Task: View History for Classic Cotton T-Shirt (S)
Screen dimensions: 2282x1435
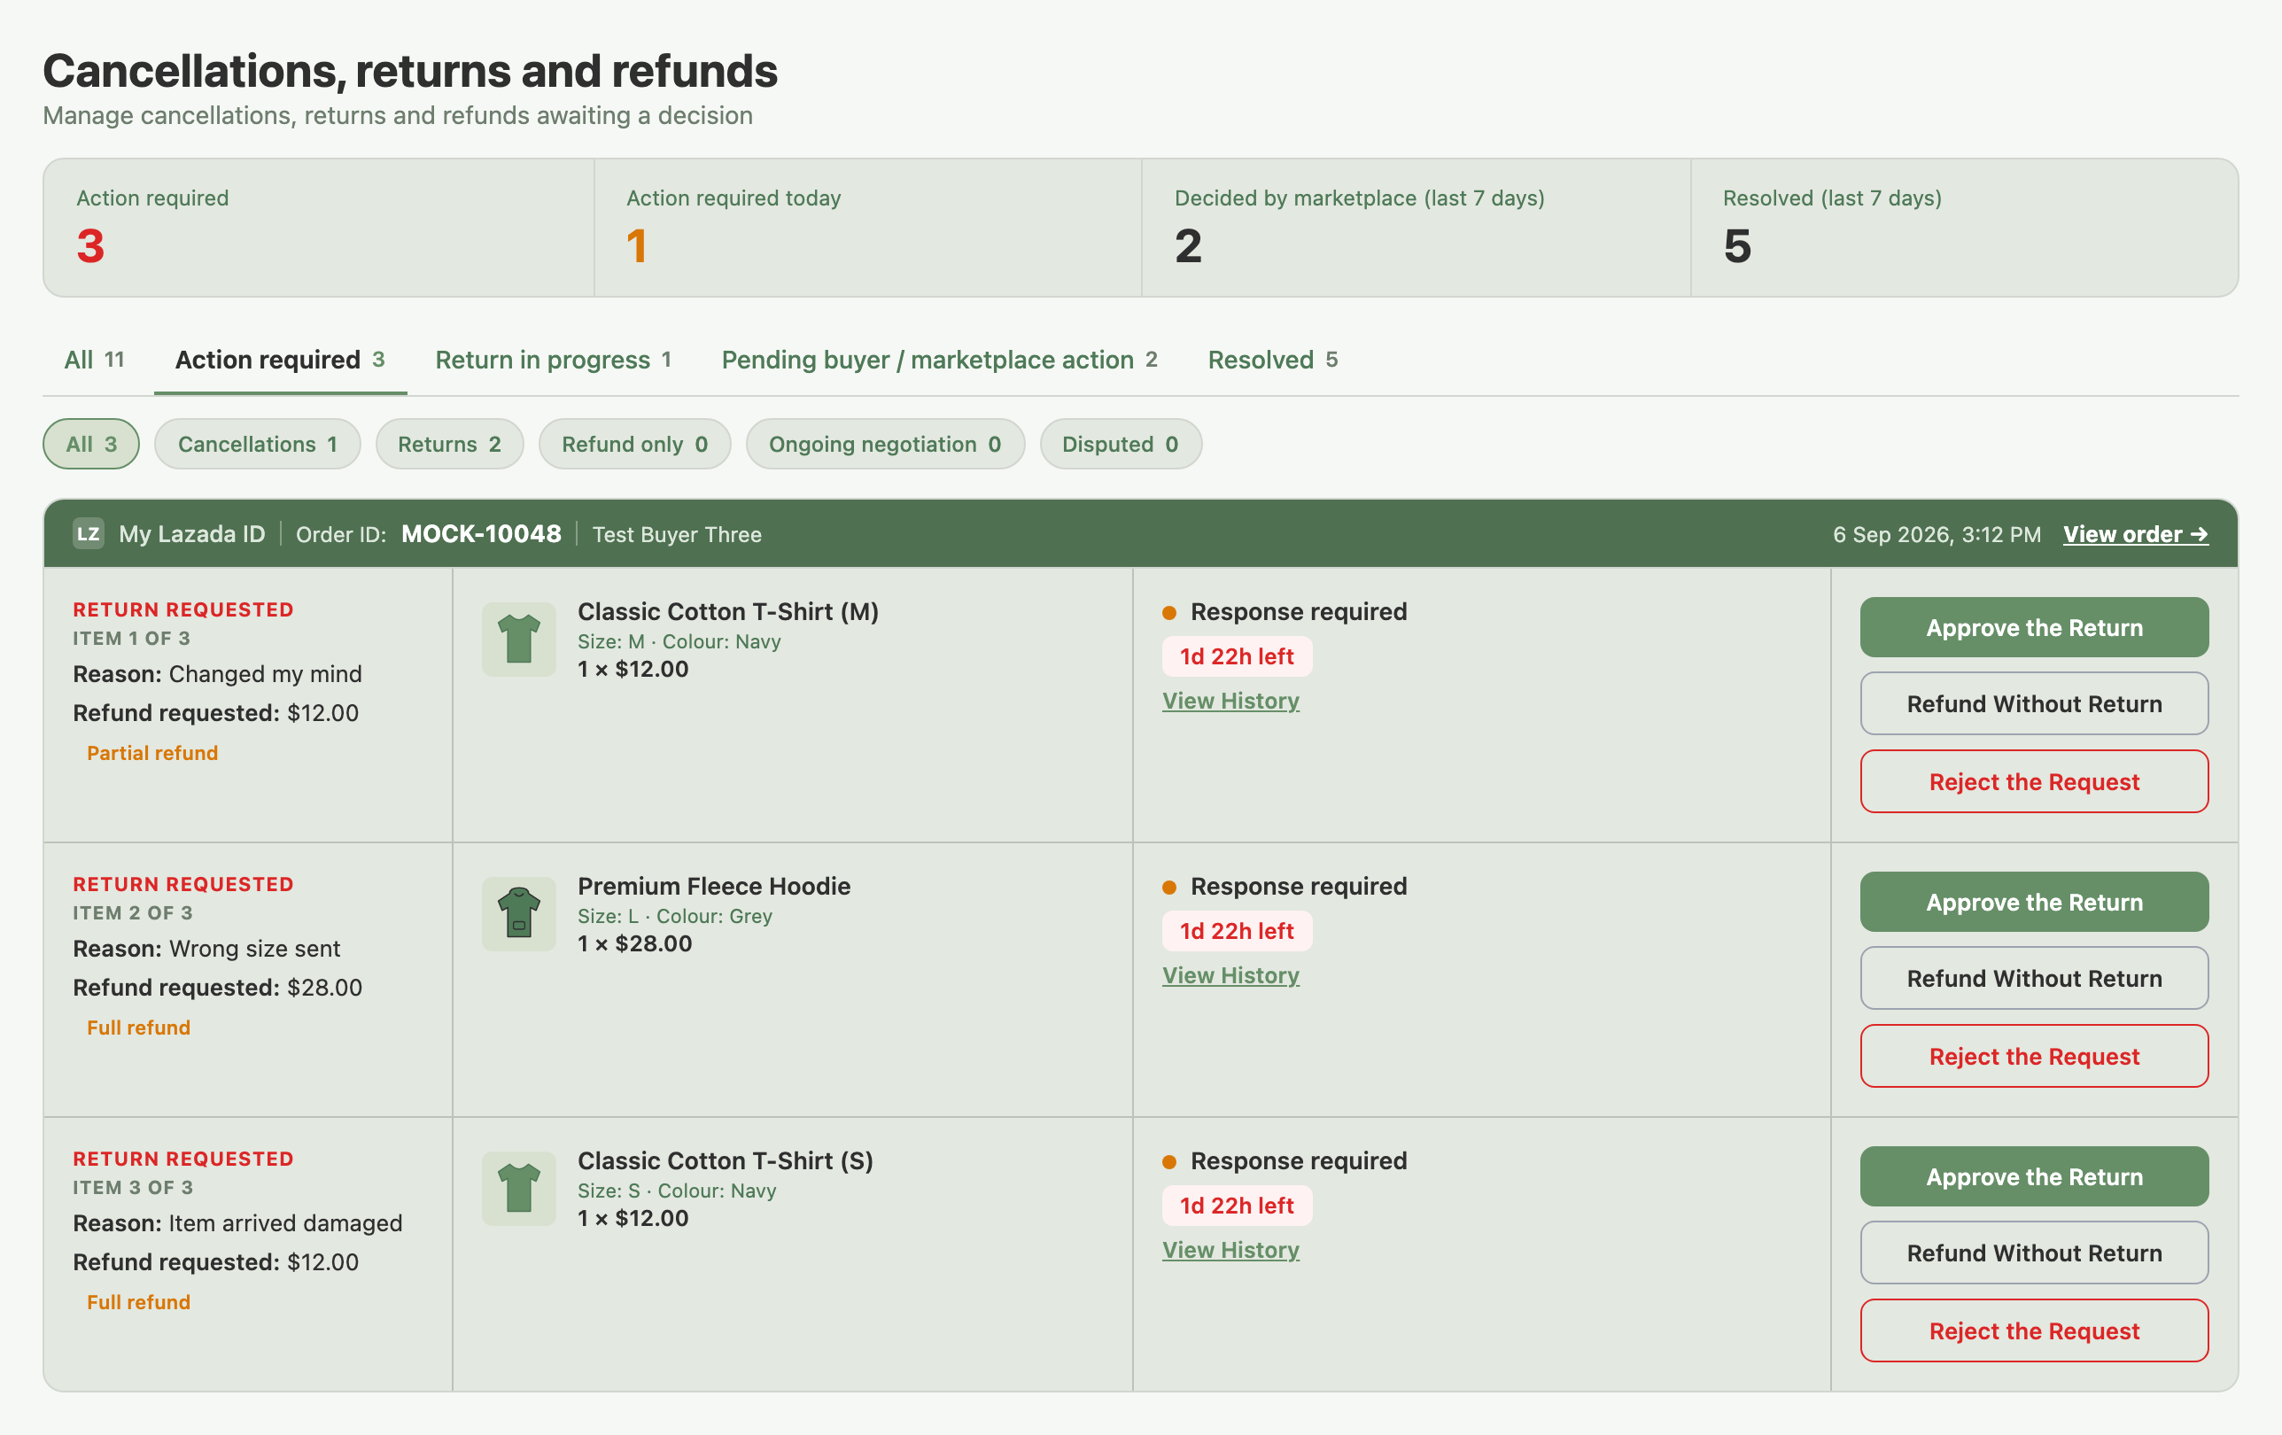Action: tap(1231, 1250)
